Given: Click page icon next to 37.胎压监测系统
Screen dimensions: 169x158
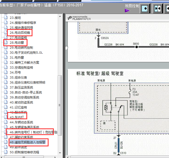Looking at the screenshot, I should (x=6, y=87).
